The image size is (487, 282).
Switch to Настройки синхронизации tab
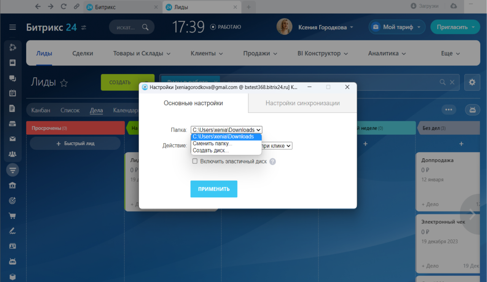click(302, 103)
